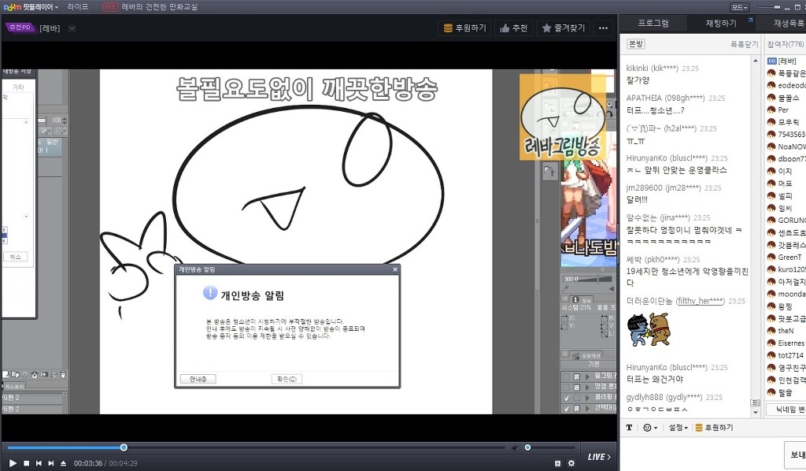Pop out the chat window icon
This screenshot has width=806, height=471.
(750, 20)
